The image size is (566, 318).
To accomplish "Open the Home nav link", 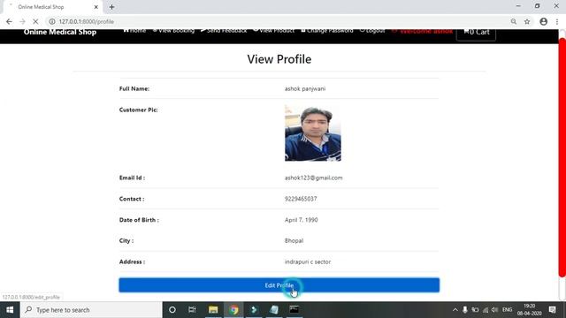I will point(134,31).
